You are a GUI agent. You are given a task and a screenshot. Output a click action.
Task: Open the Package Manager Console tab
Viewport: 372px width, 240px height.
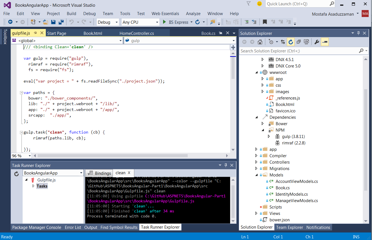pos(37,227)
